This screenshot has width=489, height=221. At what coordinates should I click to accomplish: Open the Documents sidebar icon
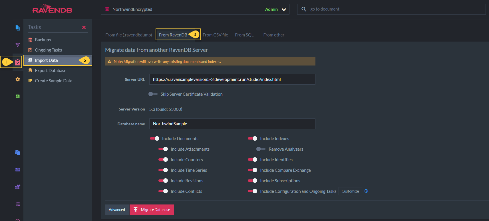pyautogui.click(x=18, y=28)
